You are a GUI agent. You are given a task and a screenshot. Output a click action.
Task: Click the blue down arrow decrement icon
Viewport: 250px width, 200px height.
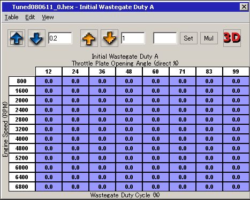click(36, 38)
